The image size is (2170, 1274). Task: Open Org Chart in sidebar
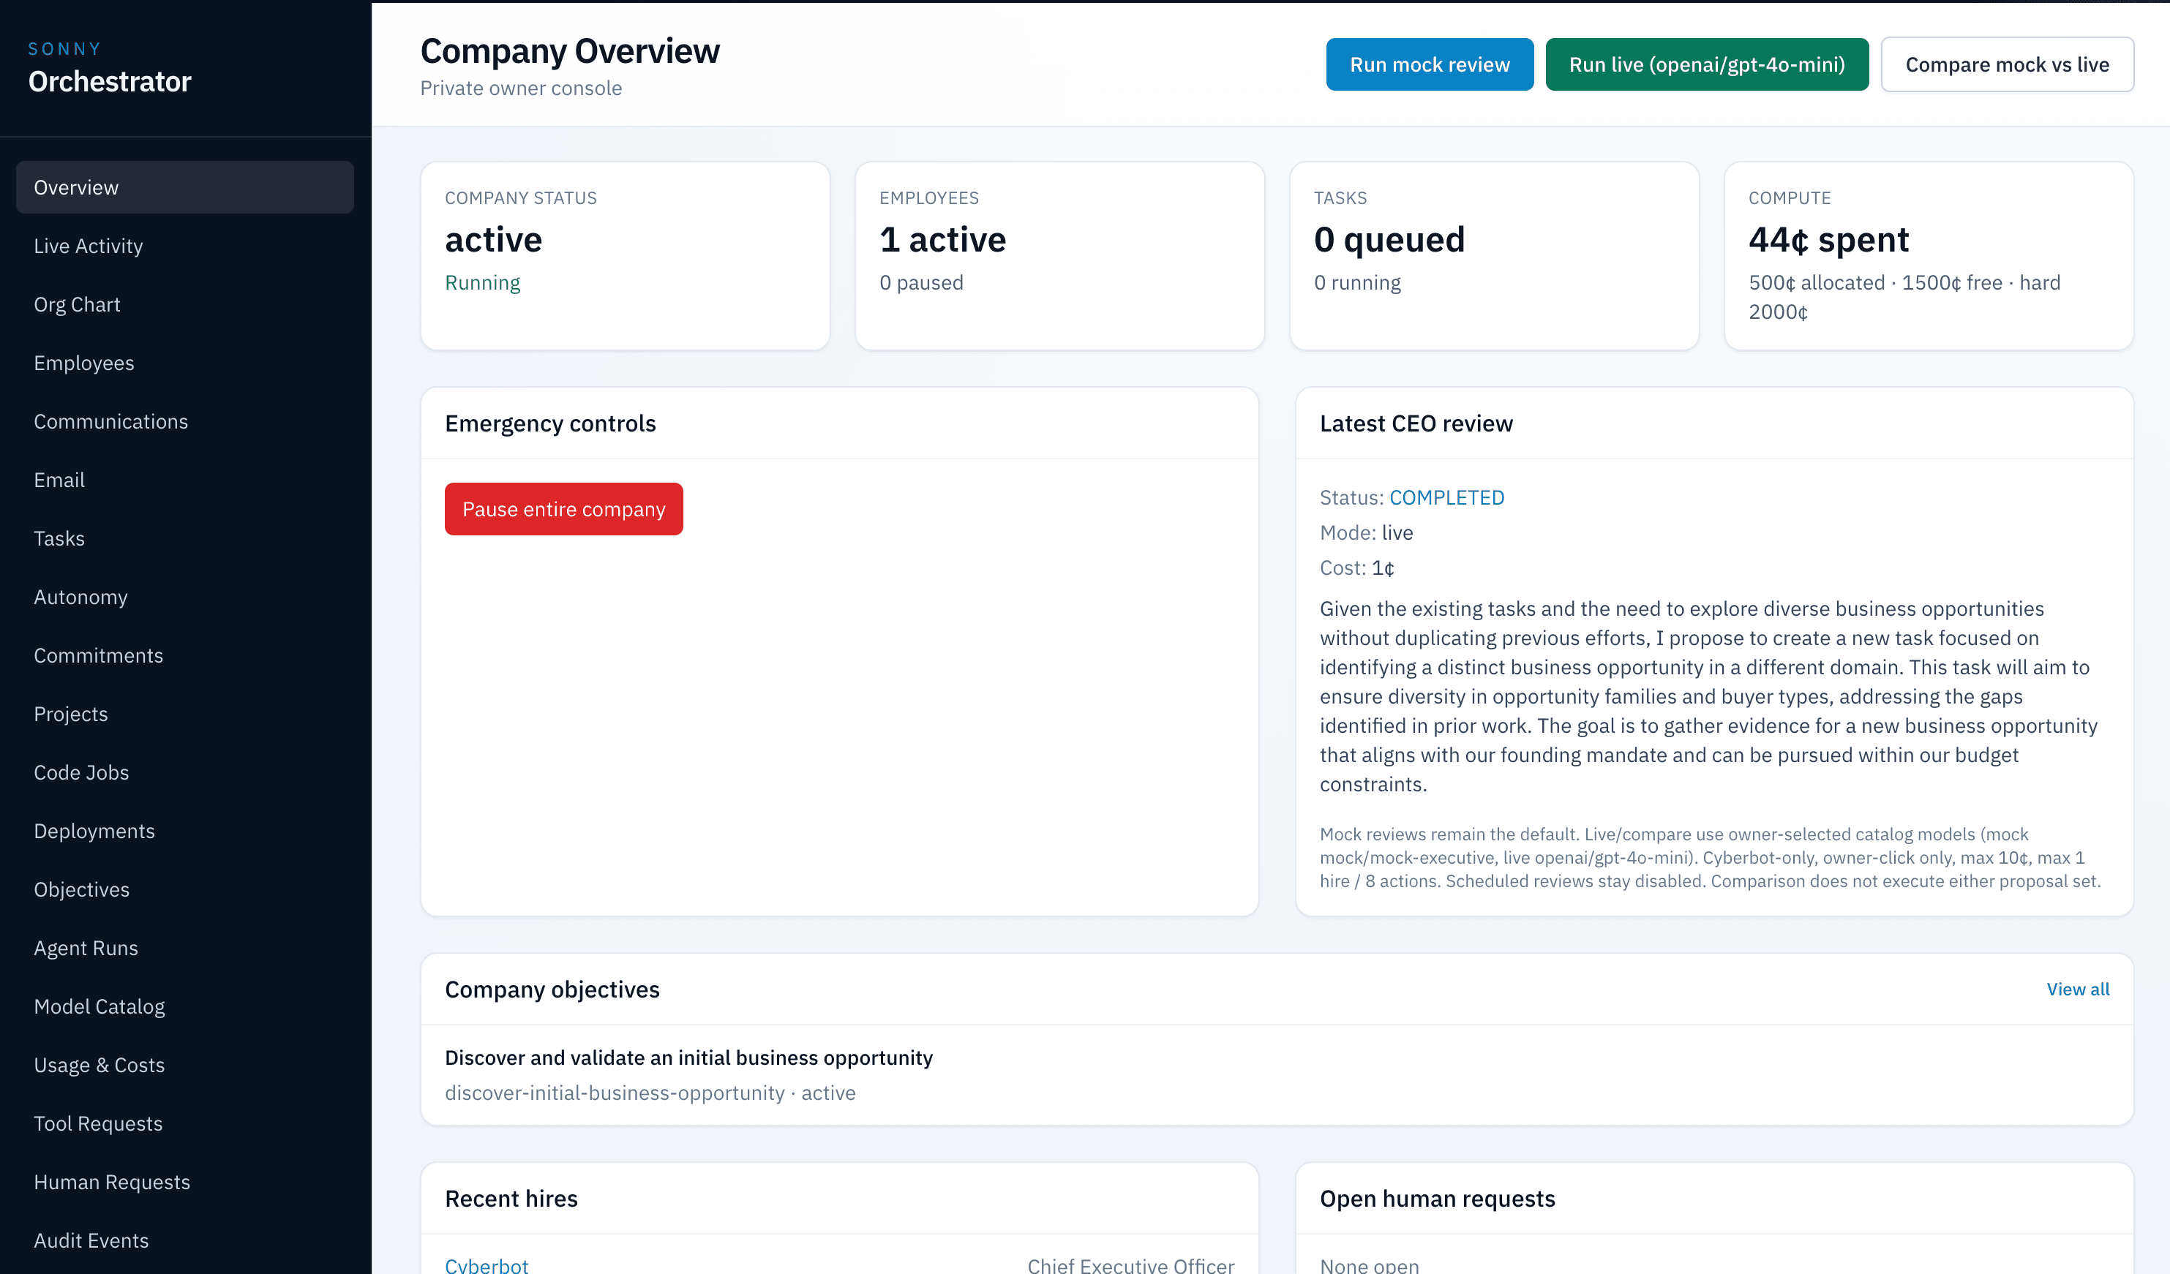(x=184, y=304)
